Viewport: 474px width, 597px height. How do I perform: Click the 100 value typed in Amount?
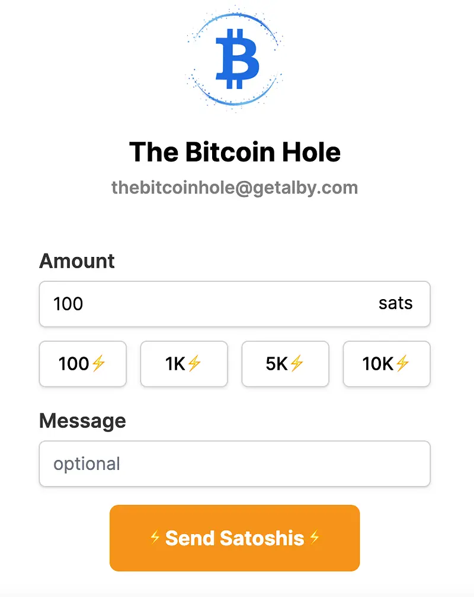(68, 304)
